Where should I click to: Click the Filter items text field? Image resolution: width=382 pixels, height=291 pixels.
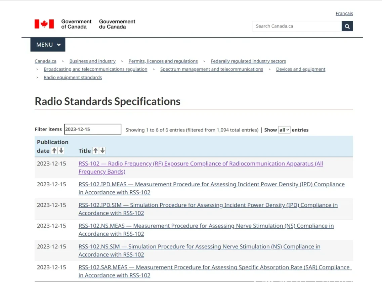pyautogui.click(x=92, y=129)
